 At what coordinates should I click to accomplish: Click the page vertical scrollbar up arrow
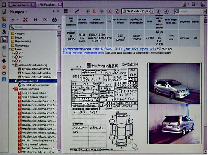point(205,17)
